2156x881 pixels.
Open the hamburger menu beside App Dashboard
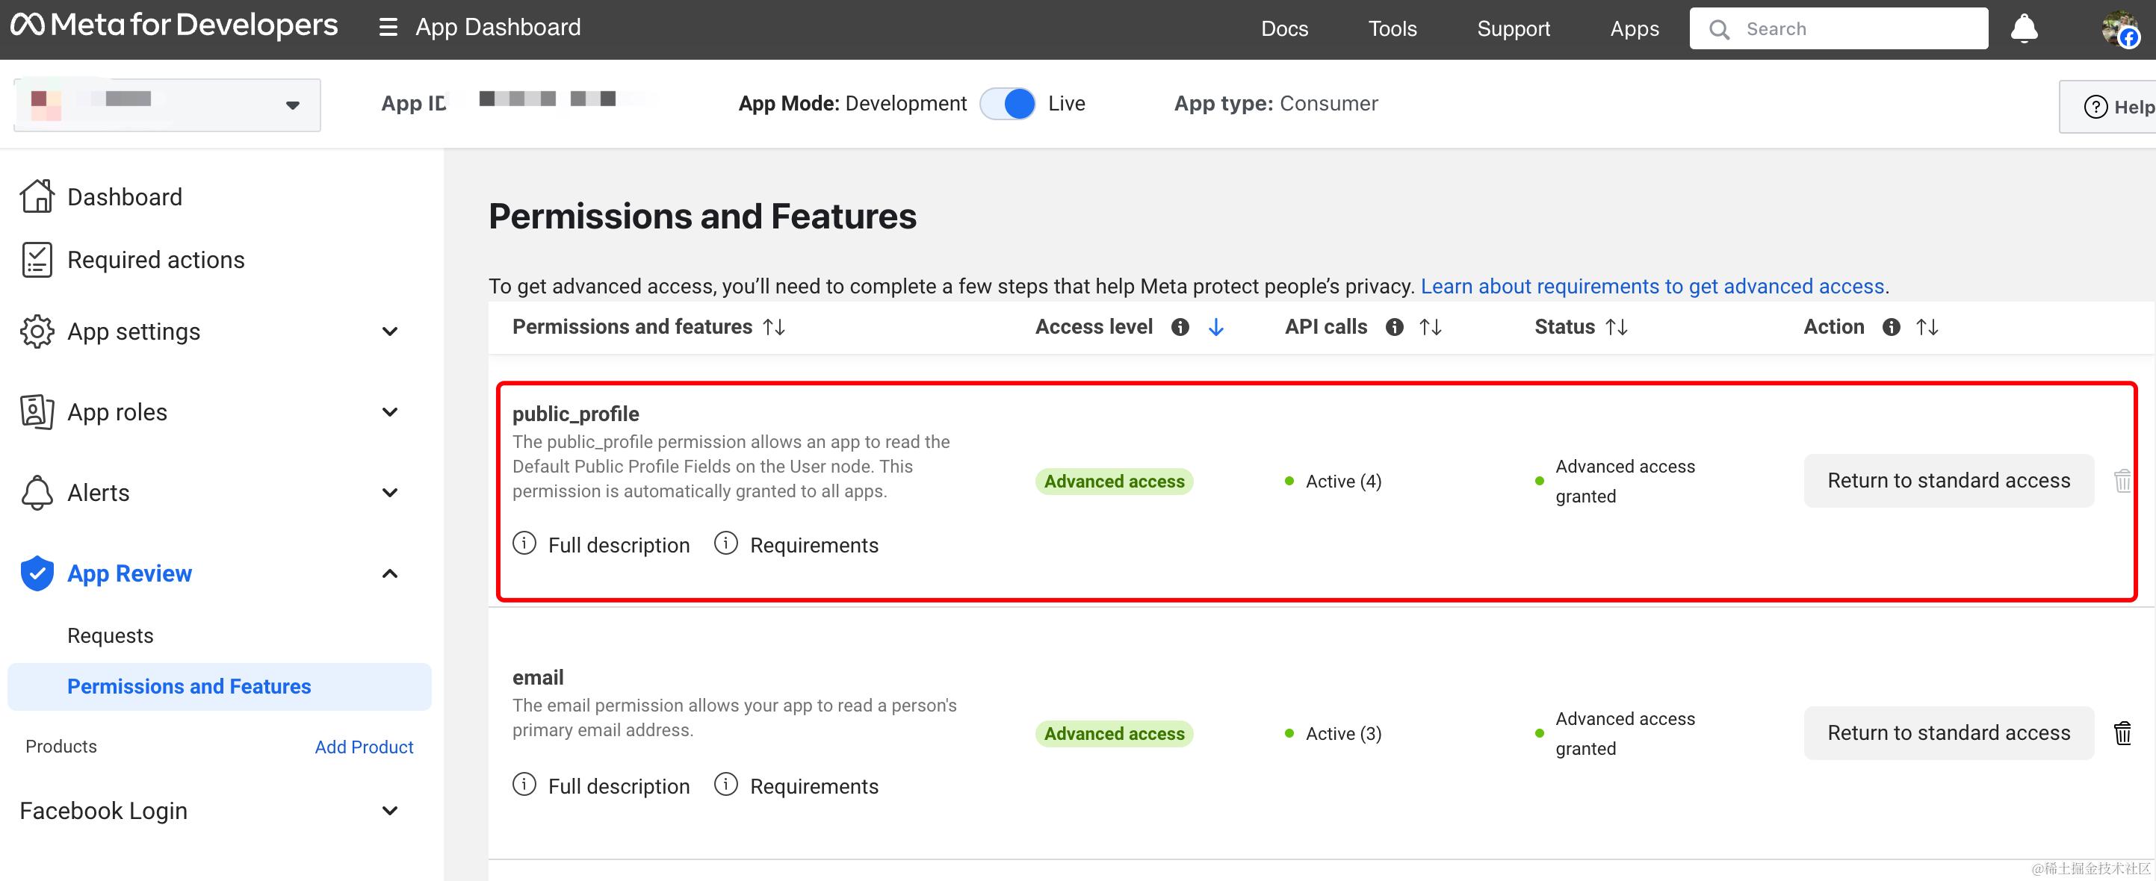coord(388,28)
